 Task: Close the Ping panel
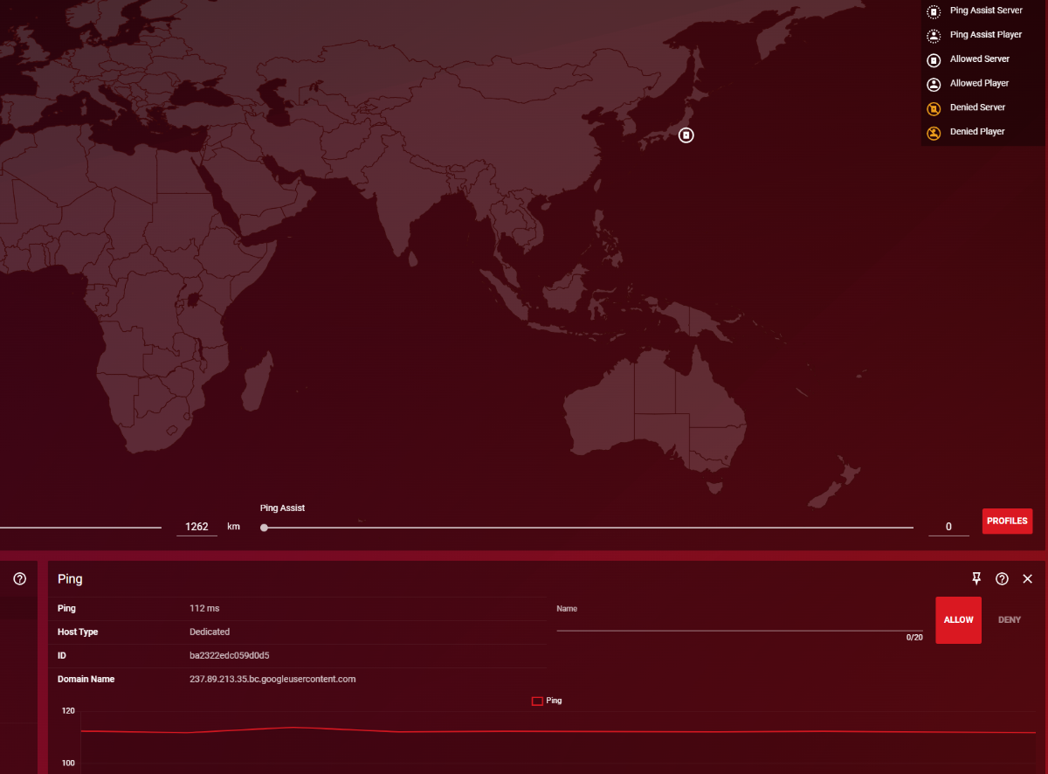click(1027, 578)
